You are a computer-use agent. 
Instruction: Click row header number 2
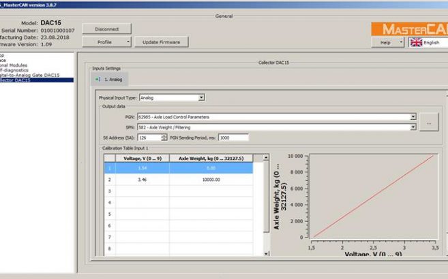click(109, 180)
